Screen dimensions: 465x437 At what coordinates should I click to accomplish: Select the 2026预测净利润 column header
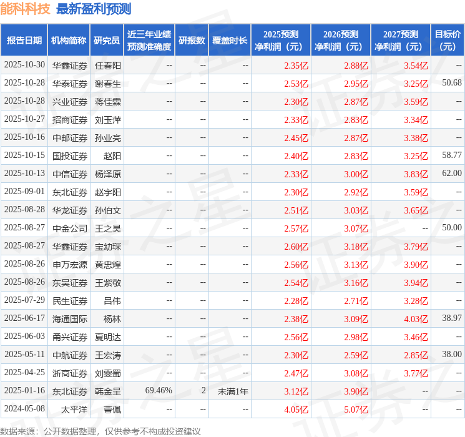[x=341, y=41]
